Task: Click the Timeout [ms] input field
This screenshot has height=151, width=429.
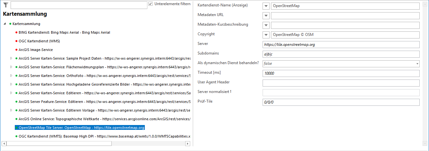Action: [x=341, y=73]
